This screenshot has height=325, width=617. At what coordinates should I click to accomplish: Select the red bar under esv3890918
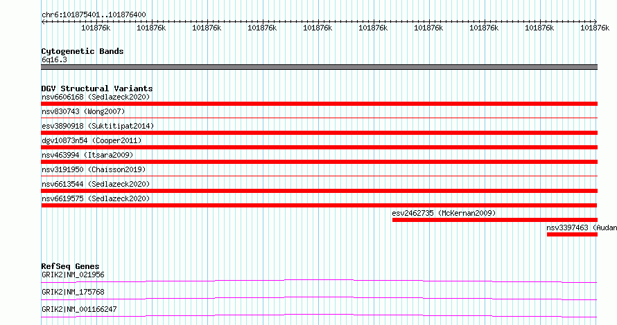click(x=319, y=133)
